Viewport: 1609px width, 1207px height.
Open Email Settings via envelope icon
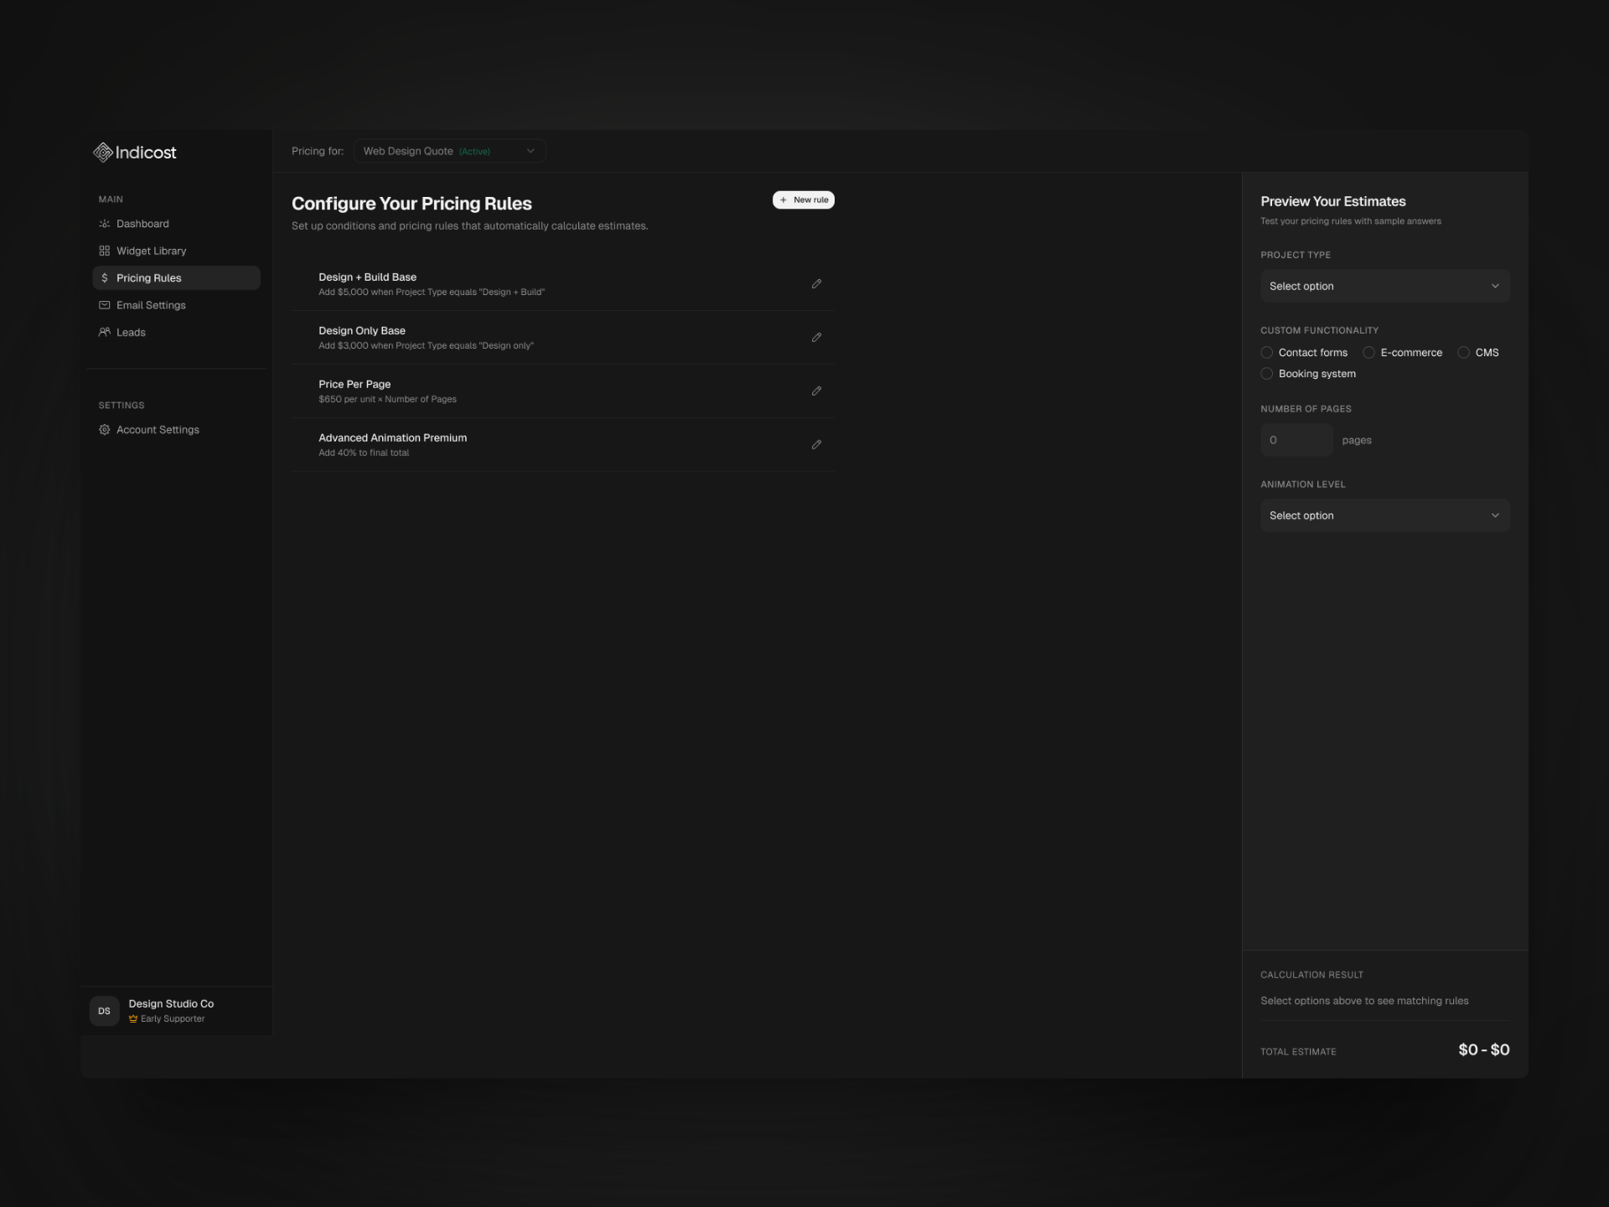[104, 305]
